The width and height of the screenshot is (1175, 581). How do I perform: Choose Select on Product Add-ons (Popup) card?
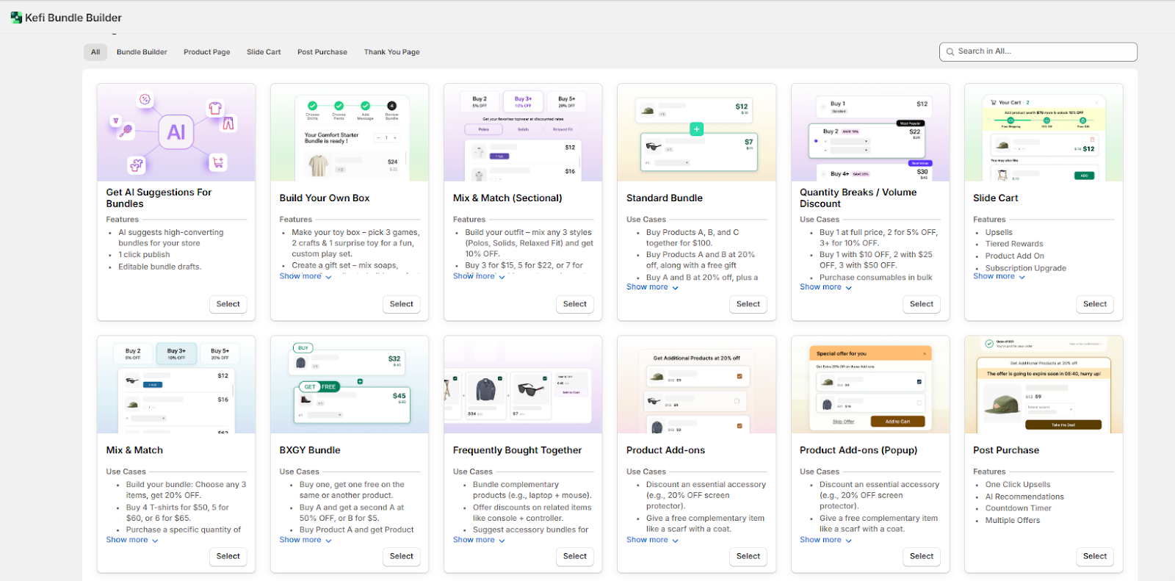921,557
